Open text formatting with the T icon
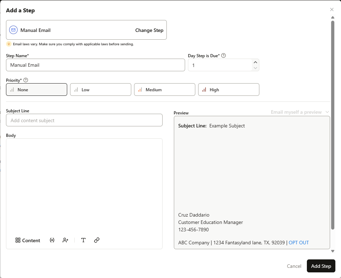Viewport: 341px width, 278px height. click(83, 240)
